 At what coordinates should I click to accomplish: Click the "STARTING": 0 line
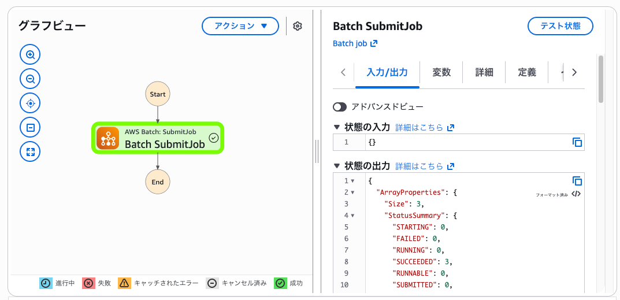click(x=420, y=227)
